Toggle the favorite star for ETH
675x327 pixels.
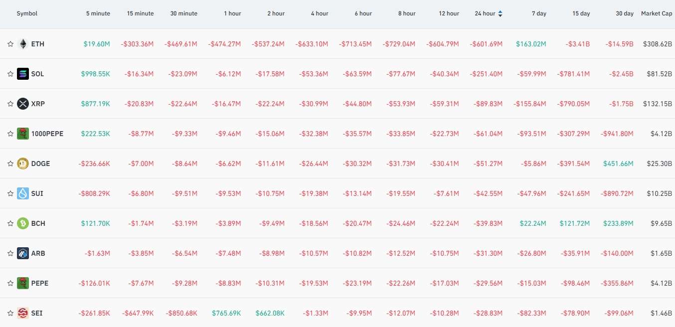pos(10,44)
